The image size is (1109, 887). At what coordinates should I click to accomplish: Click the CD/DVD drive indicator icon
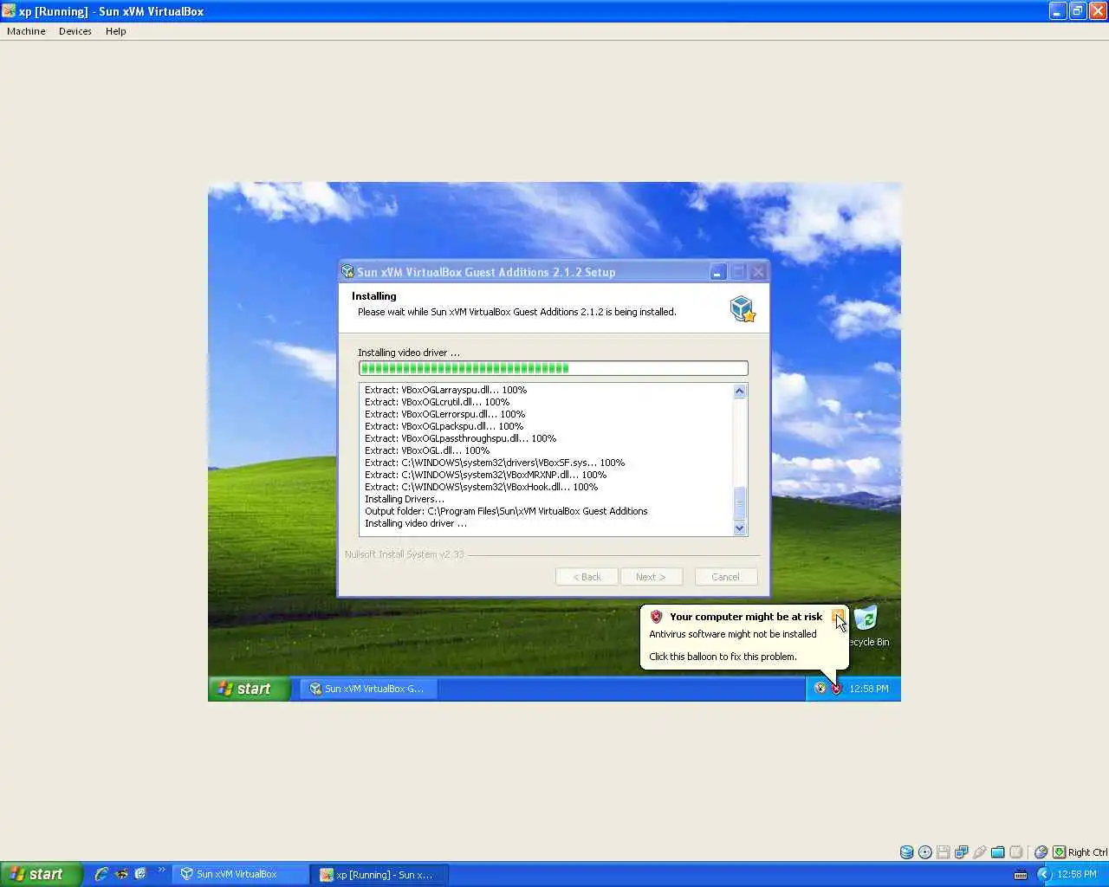pos(925,852)
